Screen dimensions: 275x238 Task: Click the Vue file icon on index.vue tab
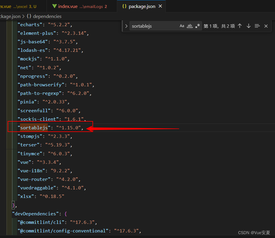click(54, 6)
